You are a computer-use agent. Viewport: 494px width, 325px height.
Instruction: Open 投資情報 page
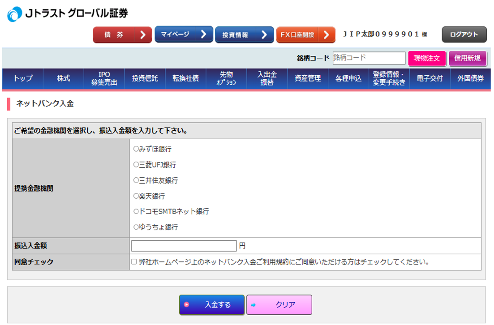(244, 34)
